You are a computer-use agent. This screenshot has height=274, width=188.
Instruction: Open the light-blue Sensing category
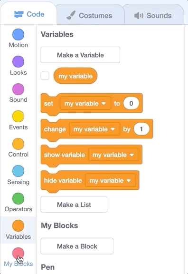click(x=18, y=171)
